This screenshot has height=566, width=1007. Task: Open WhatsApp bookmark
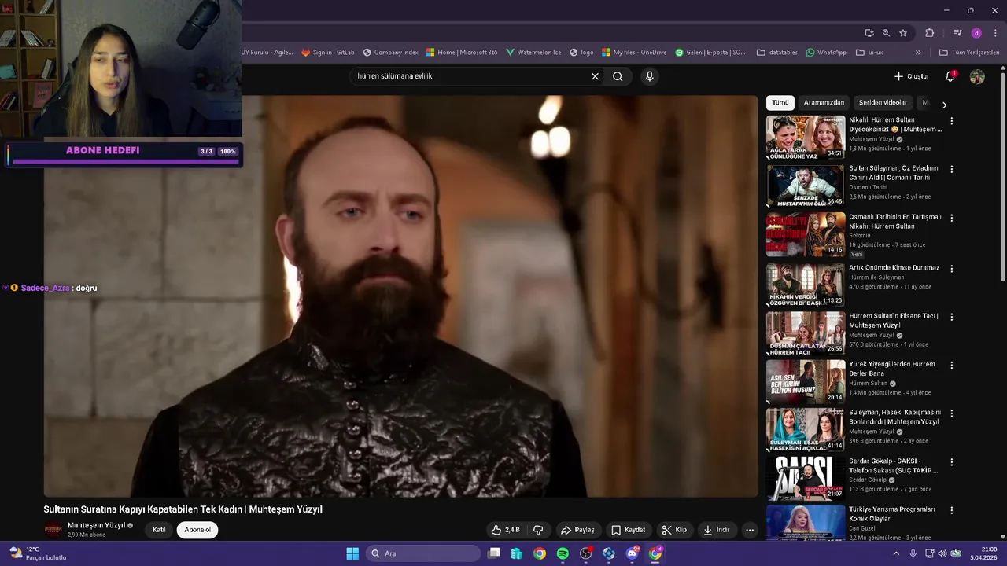pos(826,53)
